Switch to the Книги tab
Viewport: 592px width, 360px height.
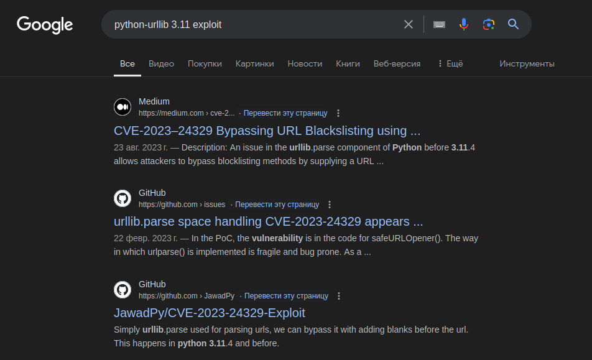348,64
